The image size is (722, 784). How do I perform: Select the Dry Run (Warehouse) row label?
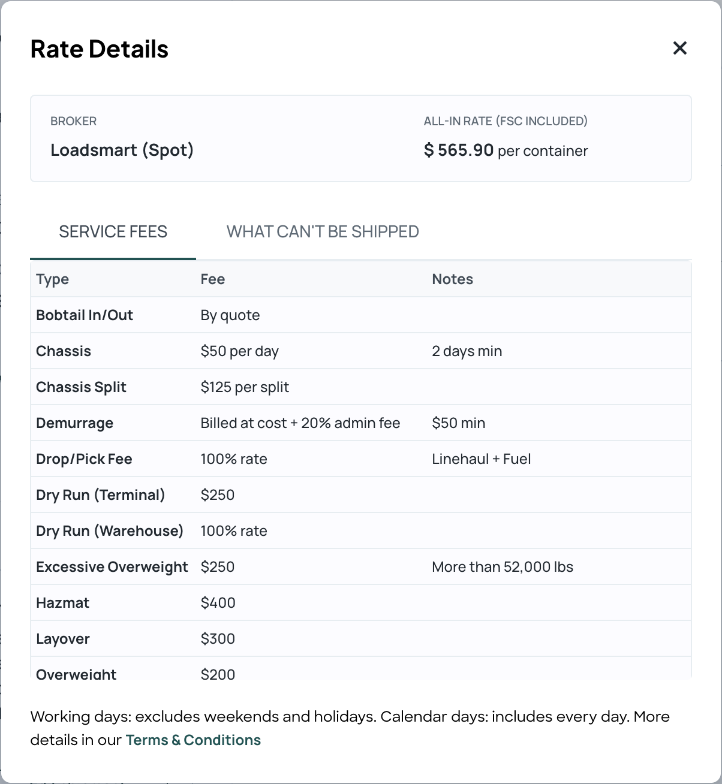110,531
